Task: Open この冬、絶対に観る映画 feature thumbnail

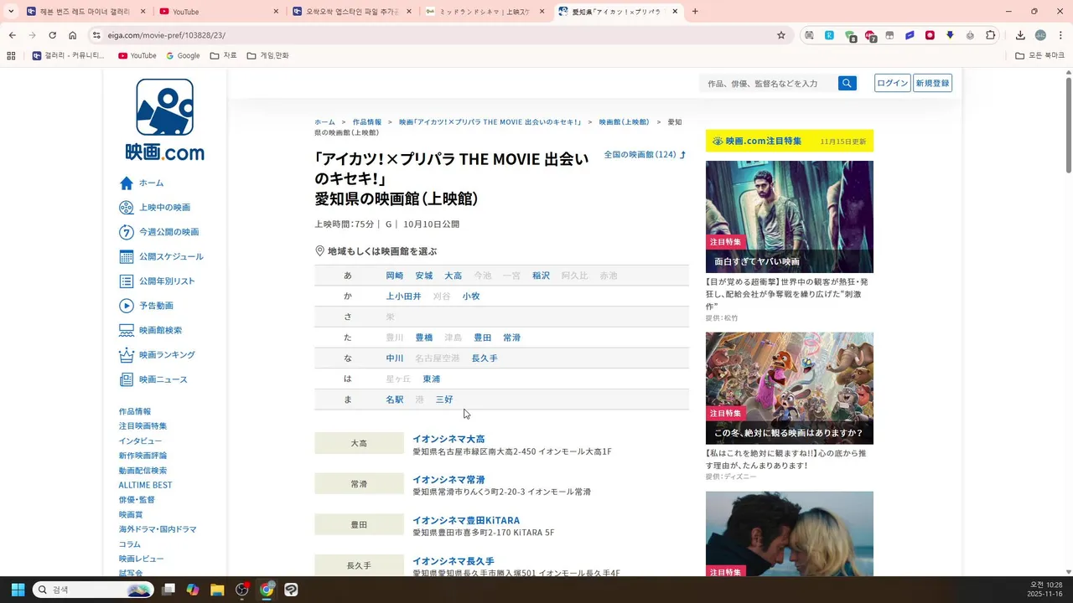Action: tap(789, 389)
